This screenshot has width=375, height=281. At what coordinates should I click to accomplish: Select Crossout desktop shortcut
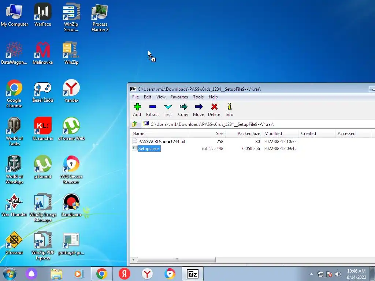14,243
